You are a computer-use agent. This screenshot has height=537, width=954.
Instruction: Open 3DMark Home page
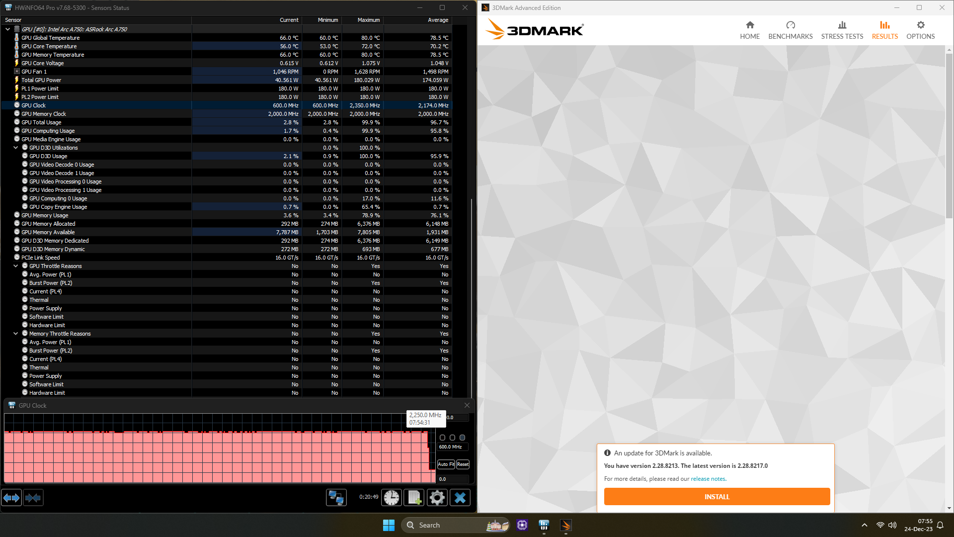(x=750, y=30)
